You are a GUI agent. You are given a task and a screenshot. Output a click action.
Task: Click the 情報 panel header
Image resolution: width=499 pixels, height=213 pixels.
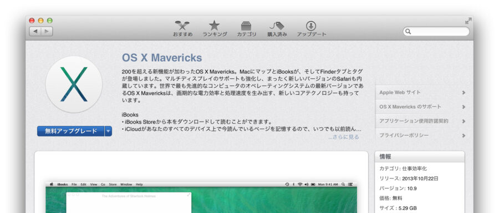[420, 156]
